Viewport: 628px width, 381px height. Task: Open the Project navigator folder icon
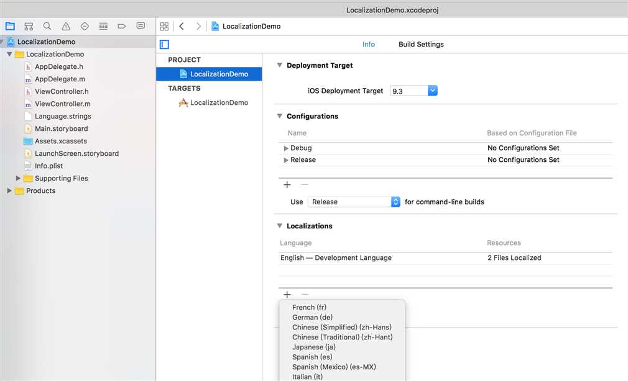[x=10, y=26]
